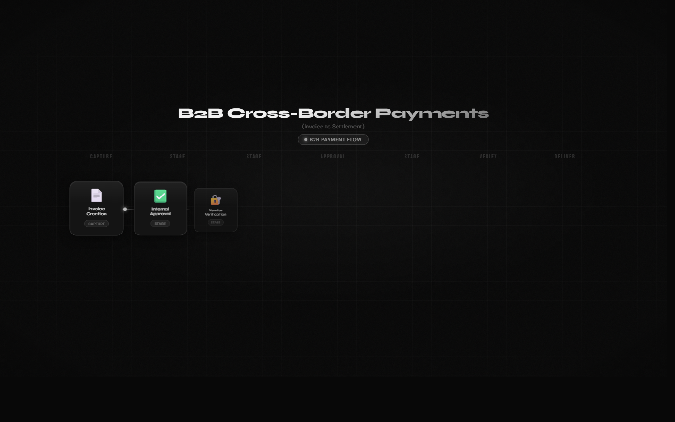675x422 pixels.
Task: Select the DELIVER column header
Action: 565,157
